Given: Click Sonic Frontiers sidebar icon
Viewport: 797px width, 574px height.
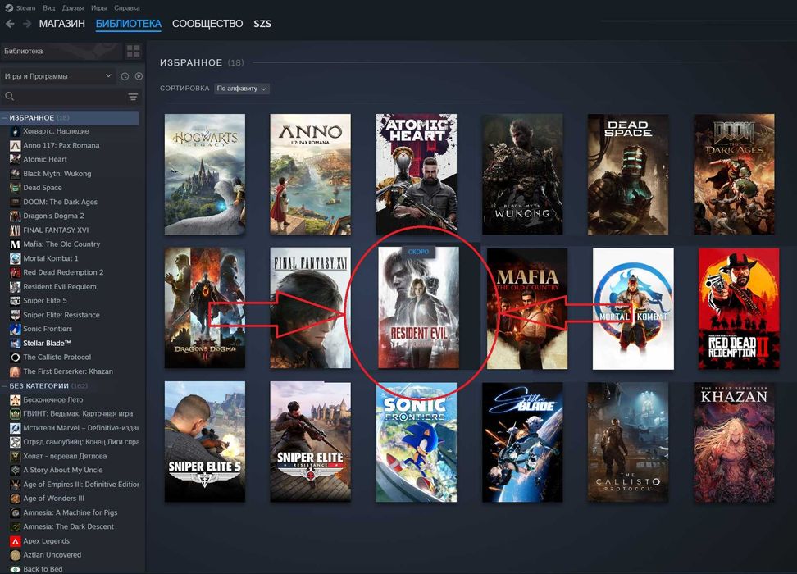Looking at the screenshot, I should pyautogui.click(x=16, y=329).
